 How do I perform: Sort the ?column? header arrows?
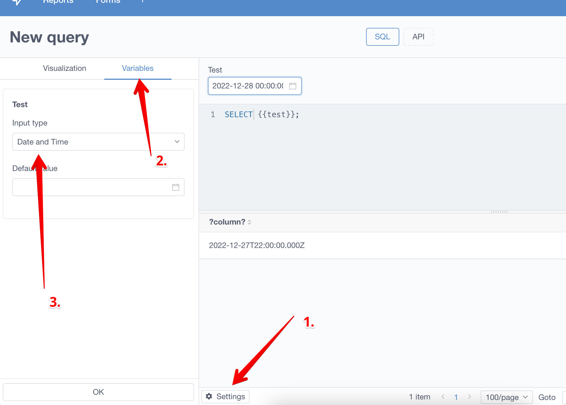[x=250, y=222]
